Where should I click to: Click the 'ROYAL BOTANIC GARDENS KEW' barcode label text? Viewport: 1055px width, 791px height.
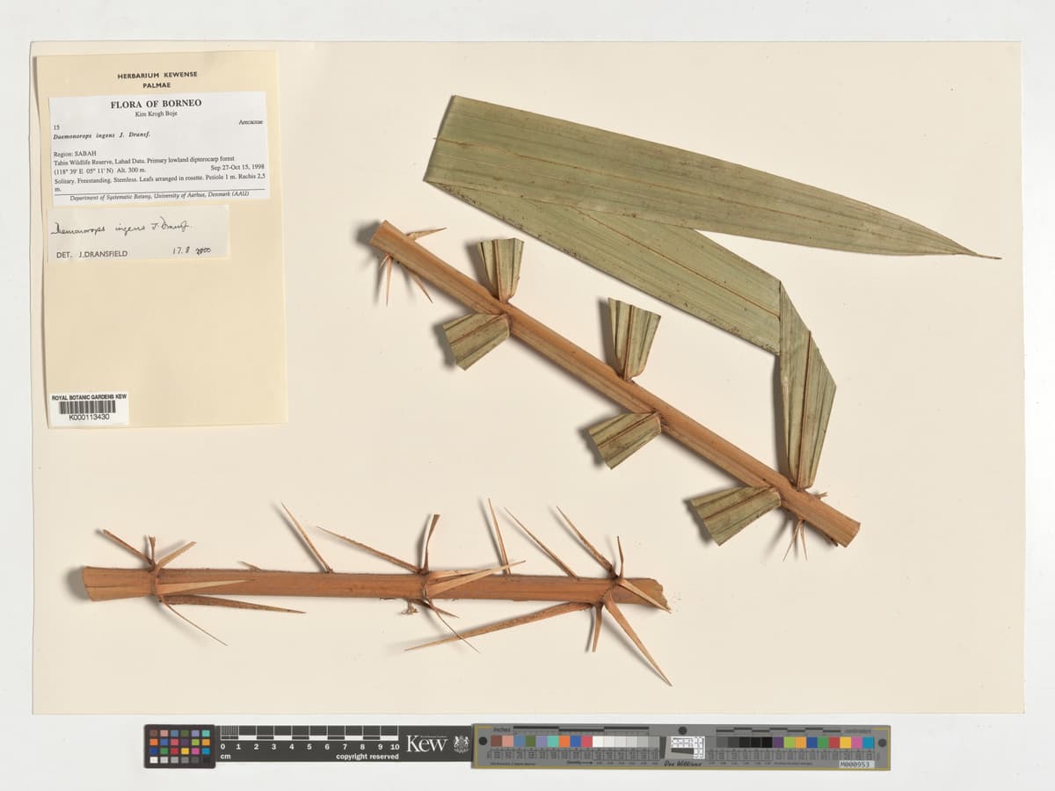coord(89,397)
